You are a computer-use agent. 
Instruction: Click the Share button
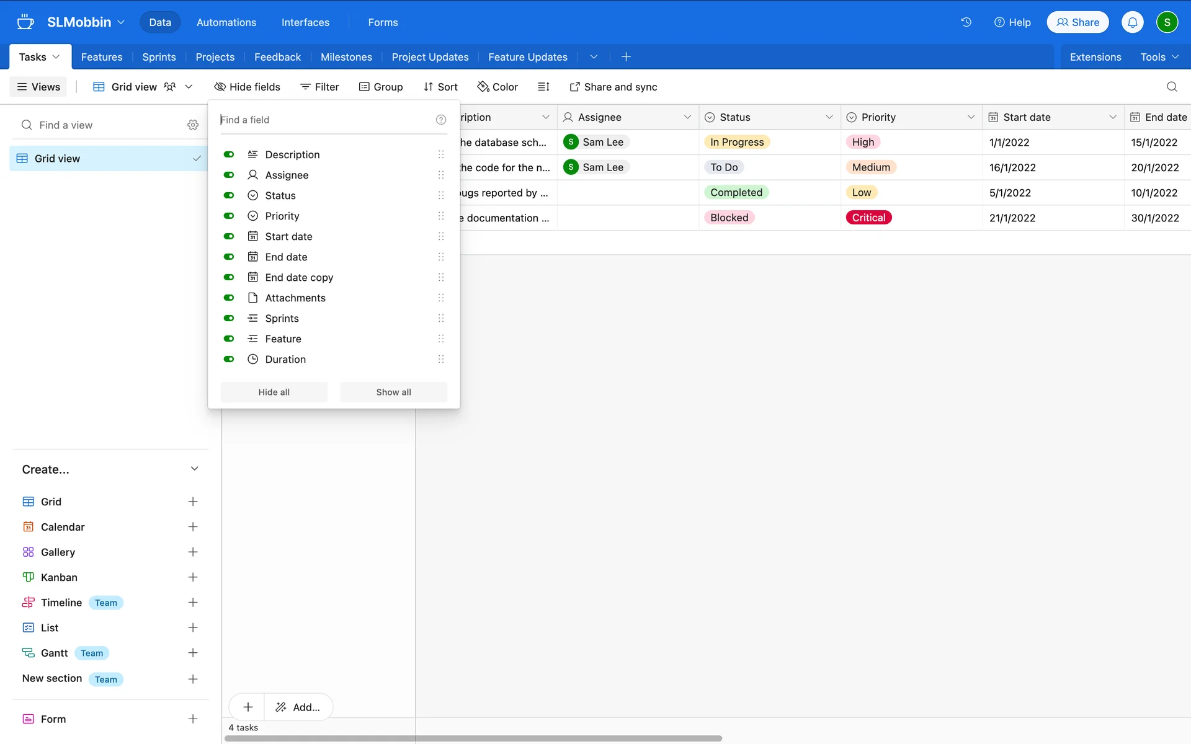pos(1077,22)
